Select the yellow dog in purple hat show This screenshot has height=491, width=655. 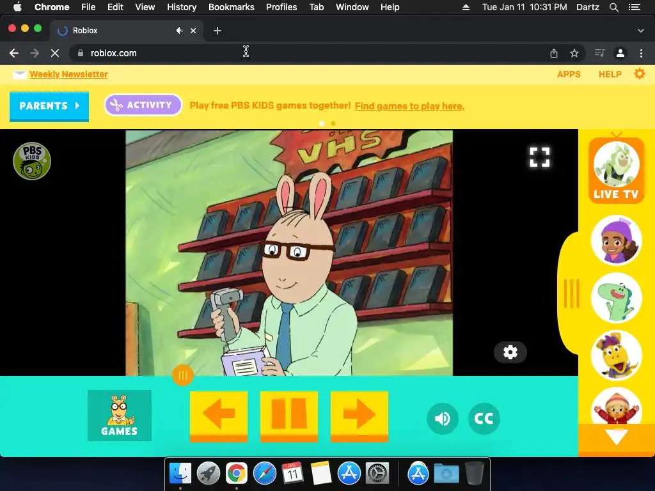616,355
